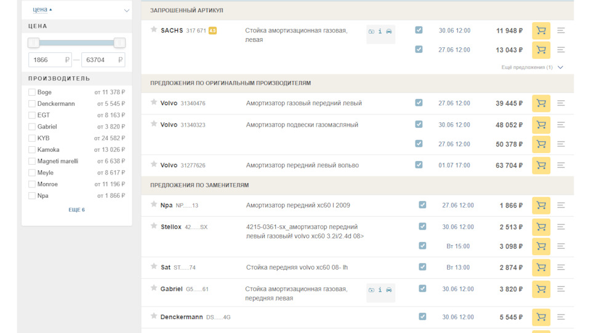Open the sorting dropdown chevron
The height and width of the screenshot is (333, 591).
tap(127, 10)
